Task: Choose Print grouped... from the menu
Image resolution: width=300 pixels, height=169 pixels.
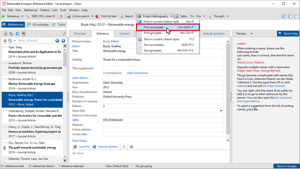Action: coord(168,33)
